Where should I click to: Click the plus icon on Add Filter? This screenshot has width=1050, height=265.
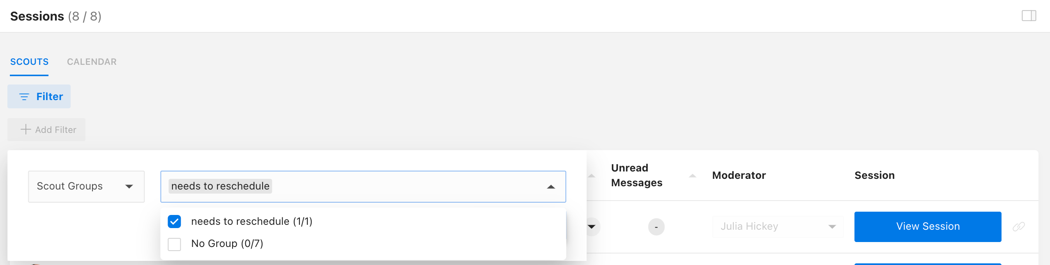[x=26, y=130]
